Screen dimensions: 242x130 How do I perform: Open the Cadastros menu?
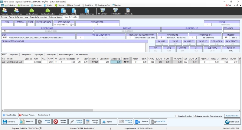[x=10, y=5]
